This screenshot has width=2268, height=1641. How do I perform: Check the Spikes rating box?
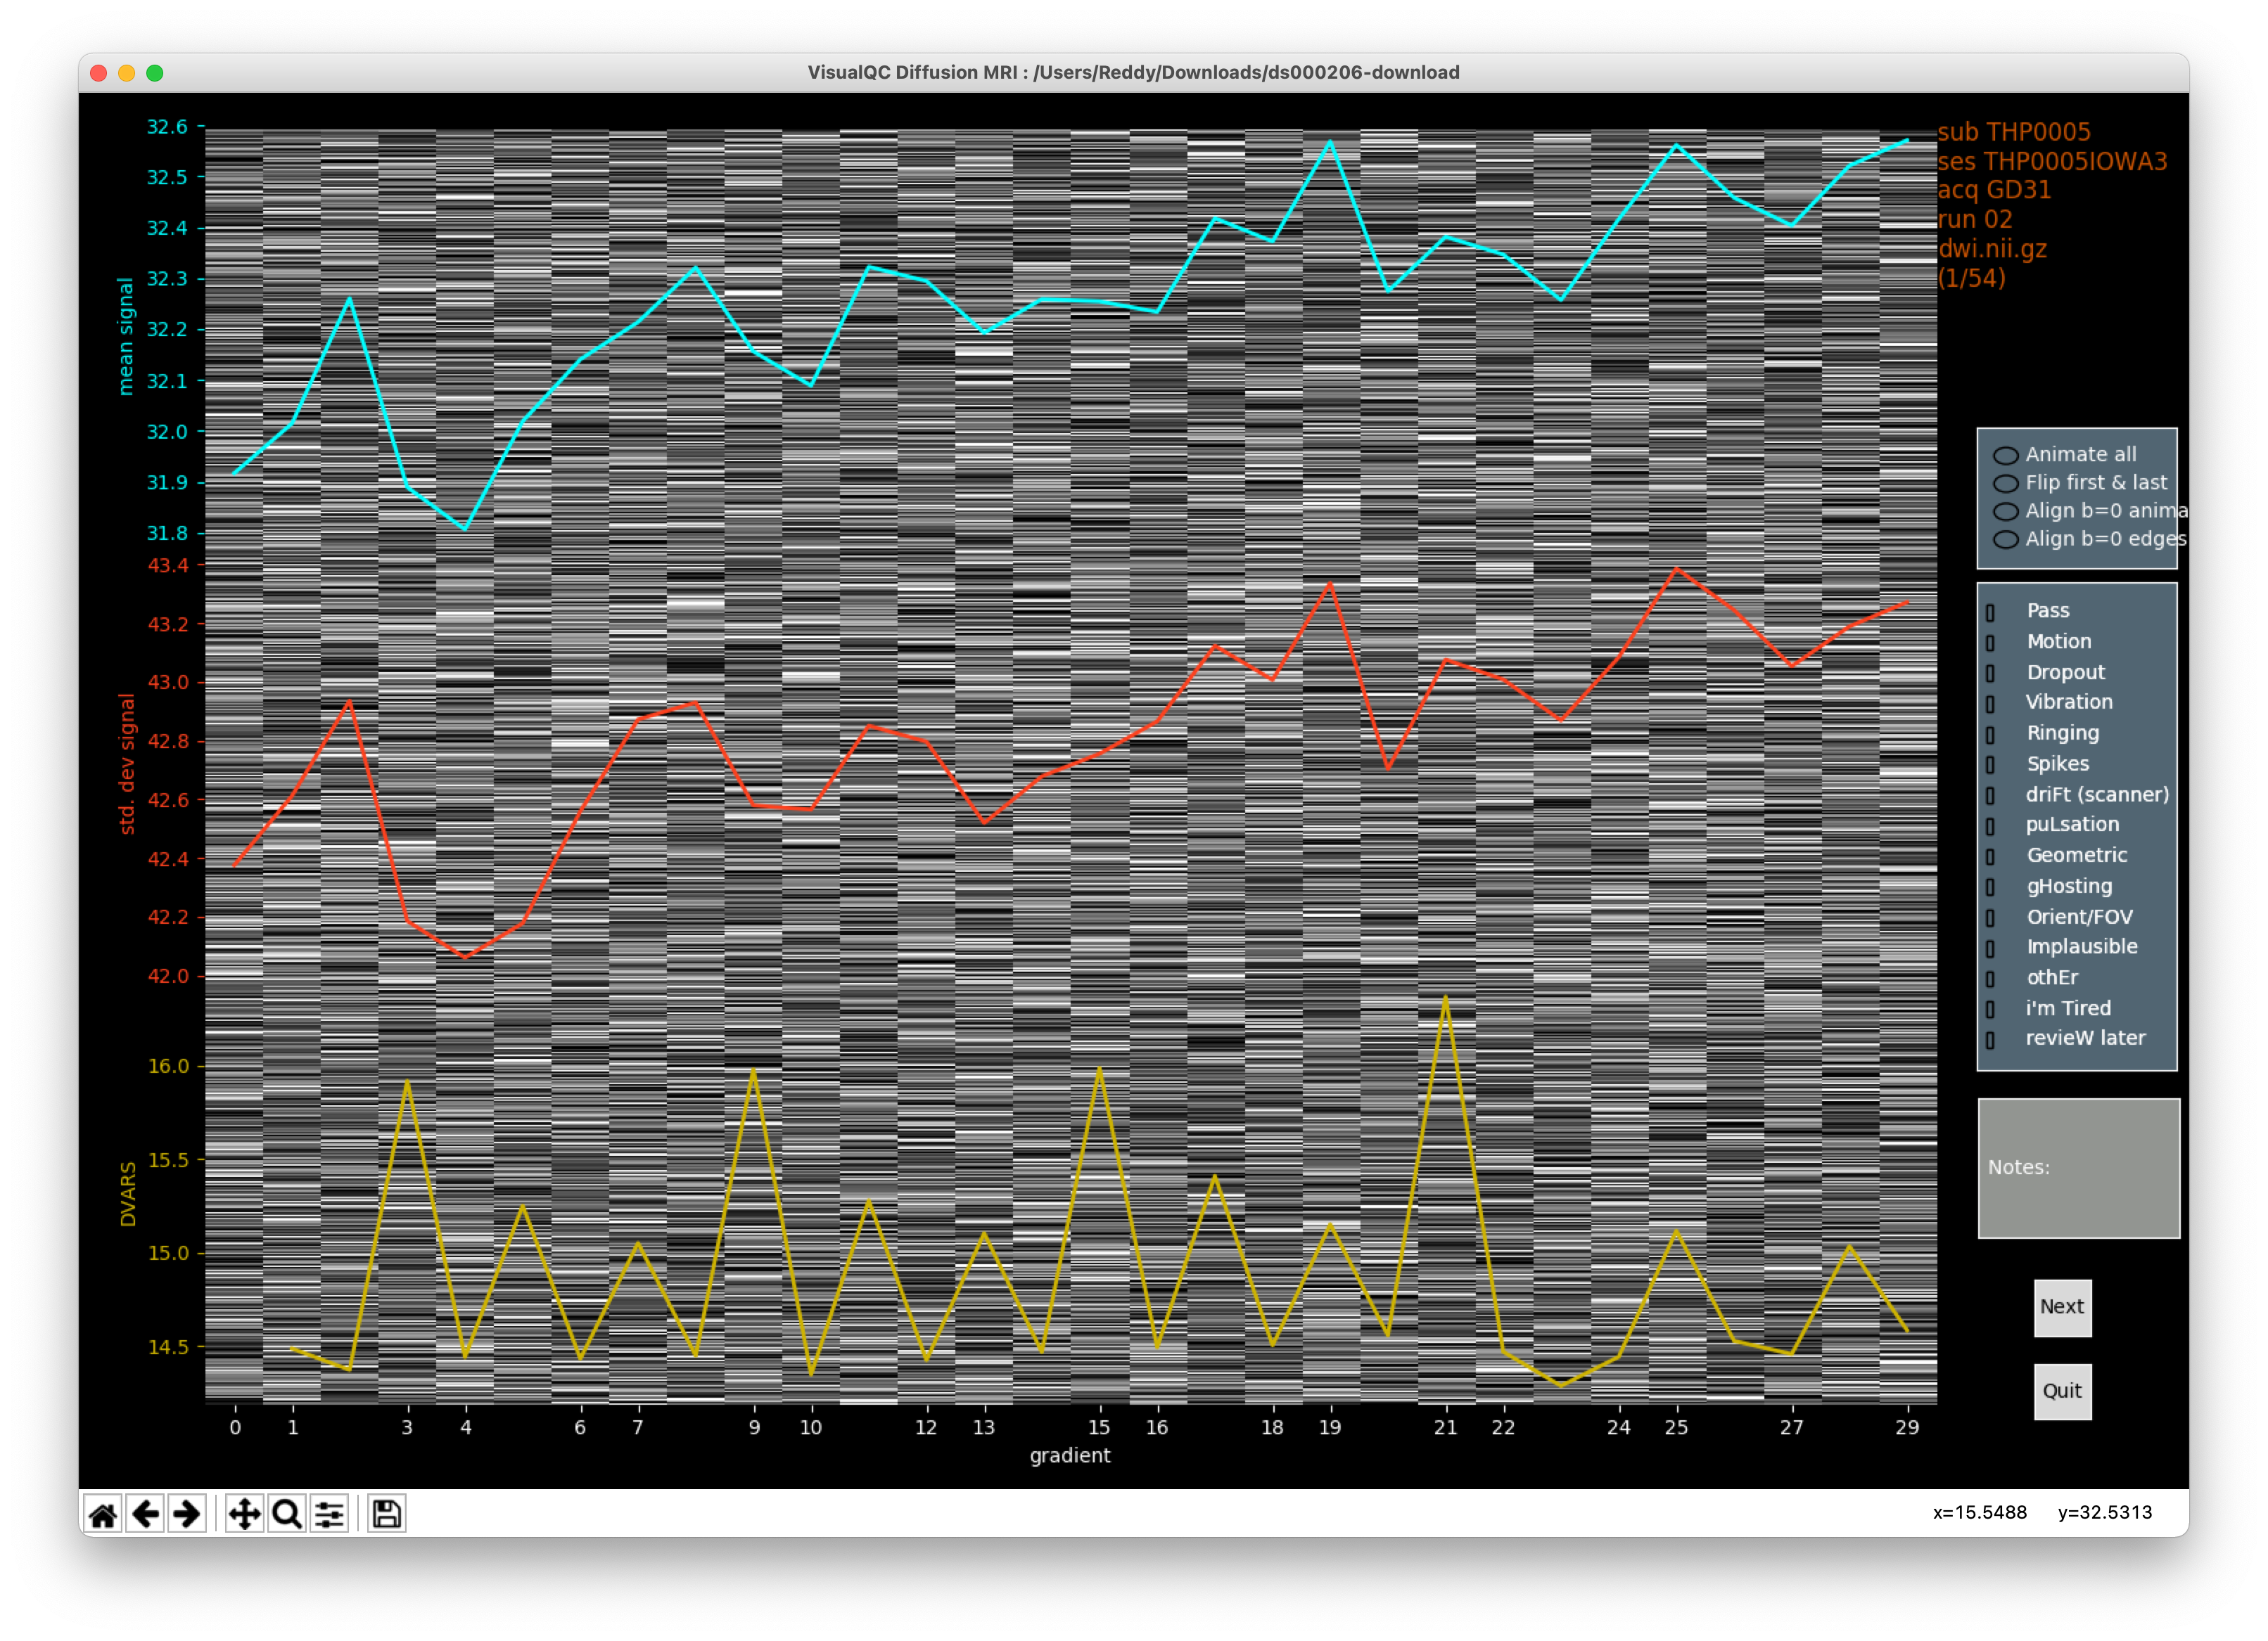tap(1990, 764)
